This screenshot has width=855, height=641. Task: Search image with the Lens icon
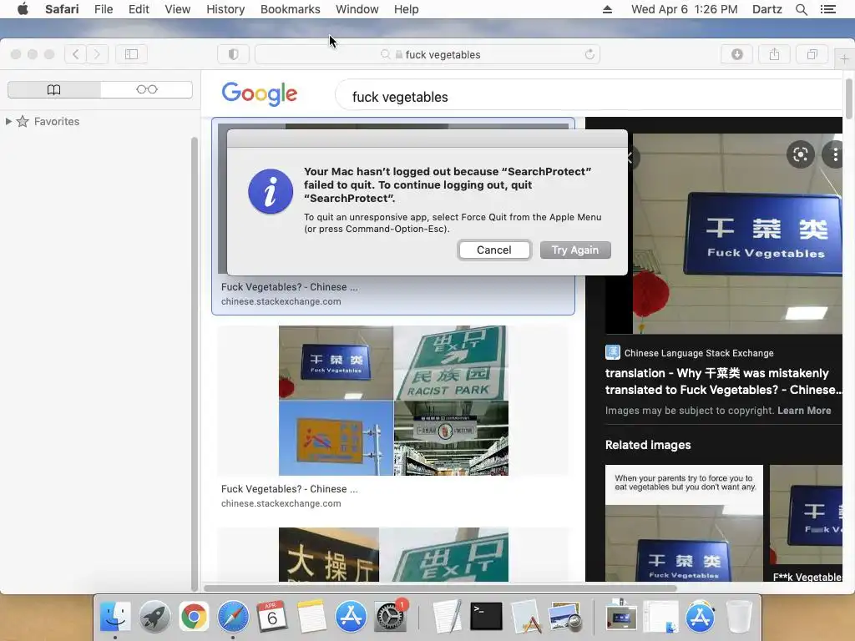[x=801, y=154]
